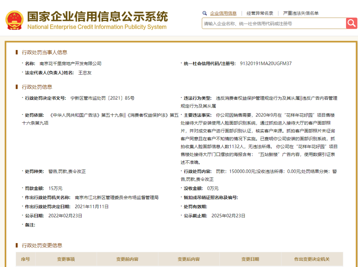This screenshot has height=267, width=358.
Task: Click confiscation amount value 0万元
Action: tap(213, 188)
